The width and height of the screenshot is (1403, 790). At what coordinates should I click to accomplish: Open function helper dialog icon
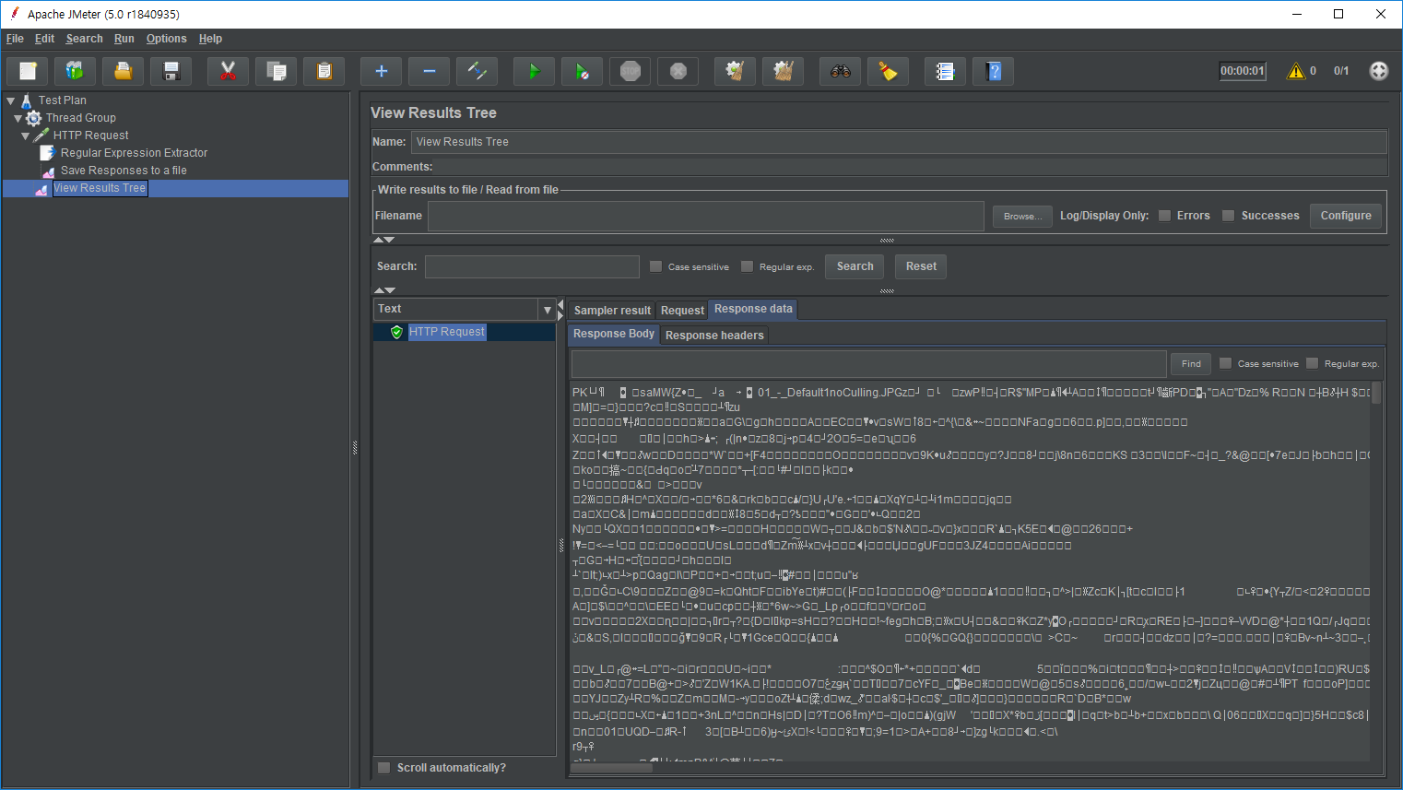tap(946, 71)
